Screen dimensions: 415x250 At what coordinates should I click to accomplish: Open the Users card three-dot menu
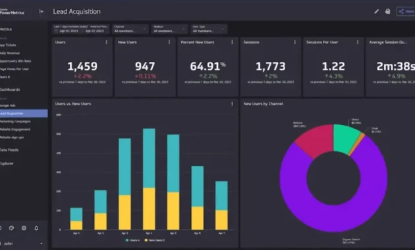pyautogui.click(x=107, y=42)
